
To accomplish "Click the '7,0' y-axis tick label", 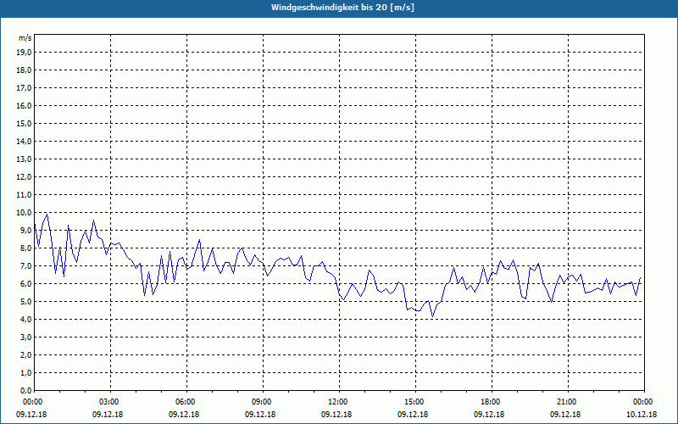I will point(26,265).
